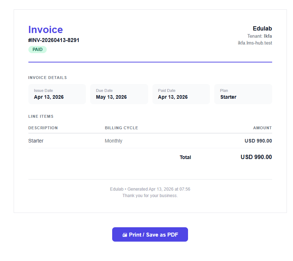The image size is (293, 261).
Task: Select the Due Date card
Action: (x=119, y=94)
